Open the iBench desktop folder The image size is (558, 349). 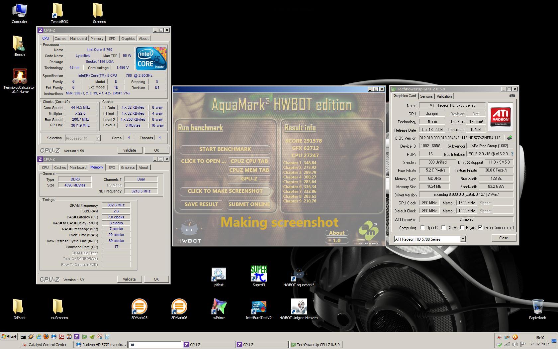pyautogui.click(x=19, y=46)
